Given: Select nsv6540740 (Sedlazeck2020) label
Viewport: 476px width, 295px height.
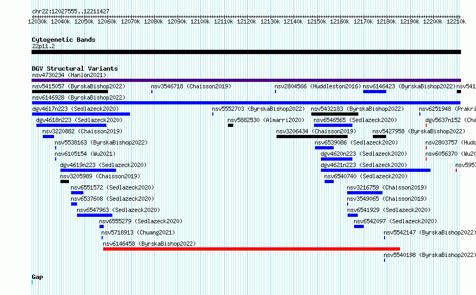Looking at the screenshot, I should (x=366, y=176).
